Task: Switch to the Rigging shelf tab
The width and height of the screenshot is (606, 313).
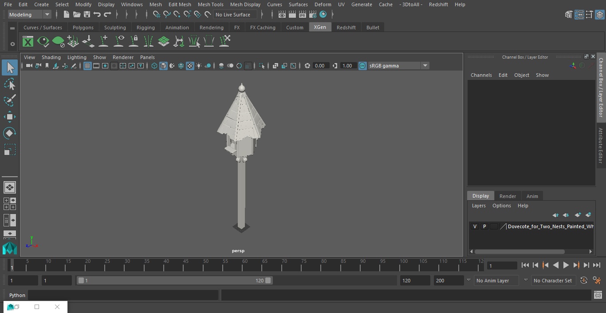Action: (146, 28)
